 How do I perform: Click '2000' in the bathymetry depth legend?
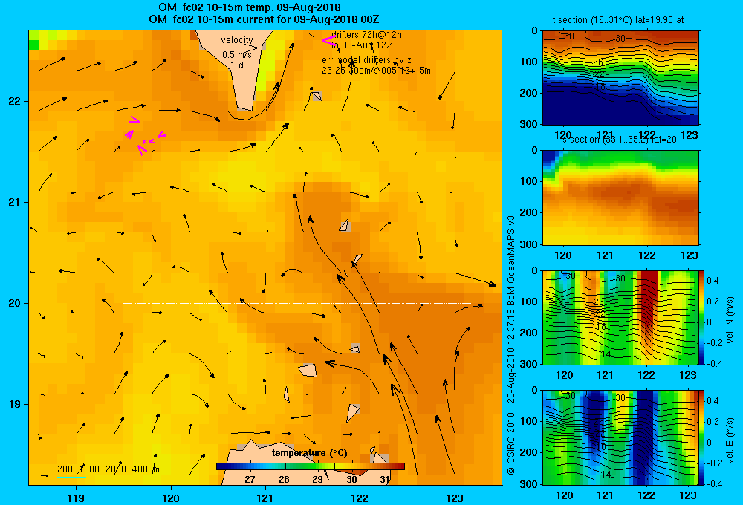[116, 469]
